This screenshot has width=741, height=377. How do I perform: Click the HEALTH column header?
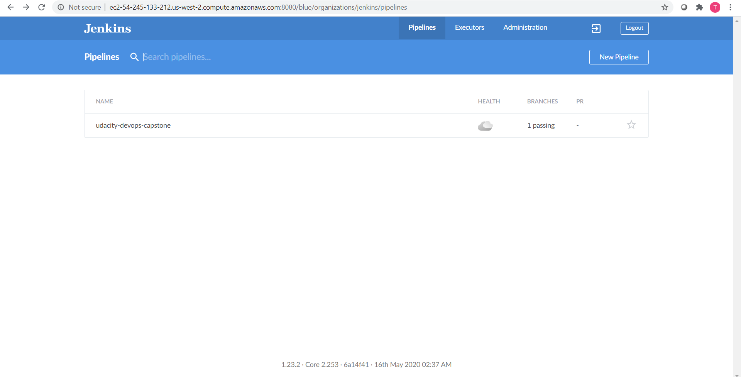(489, 101)
